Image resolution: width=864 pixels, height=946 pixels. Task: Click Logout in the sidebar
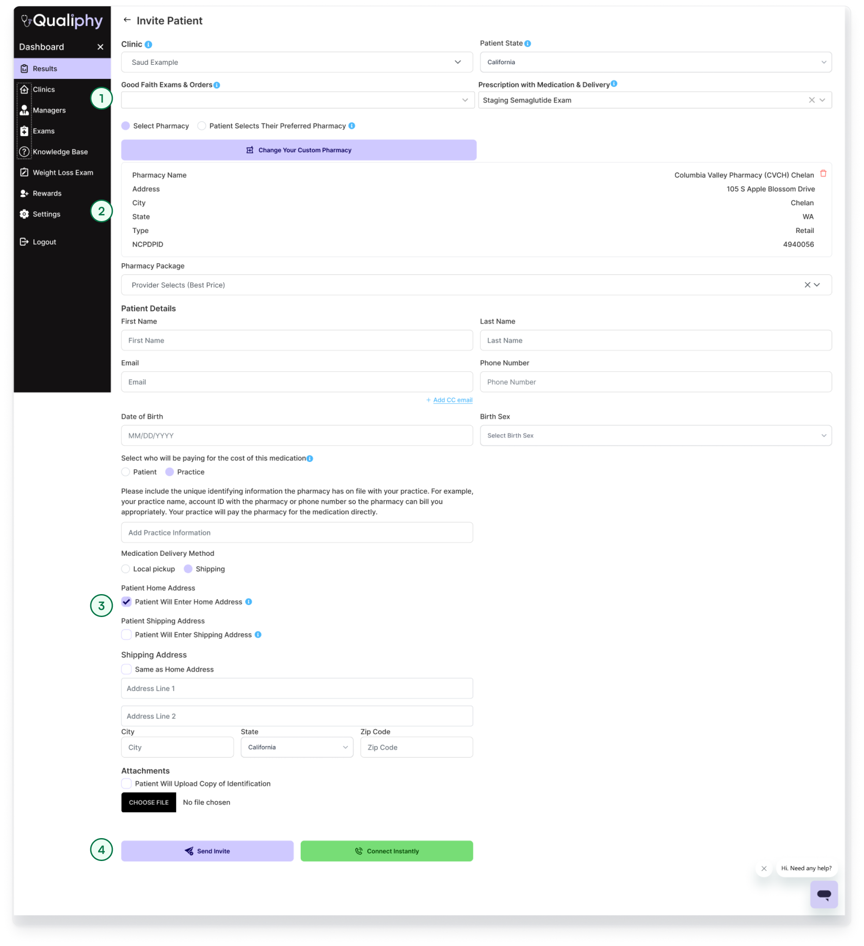[x=38, y=242]
